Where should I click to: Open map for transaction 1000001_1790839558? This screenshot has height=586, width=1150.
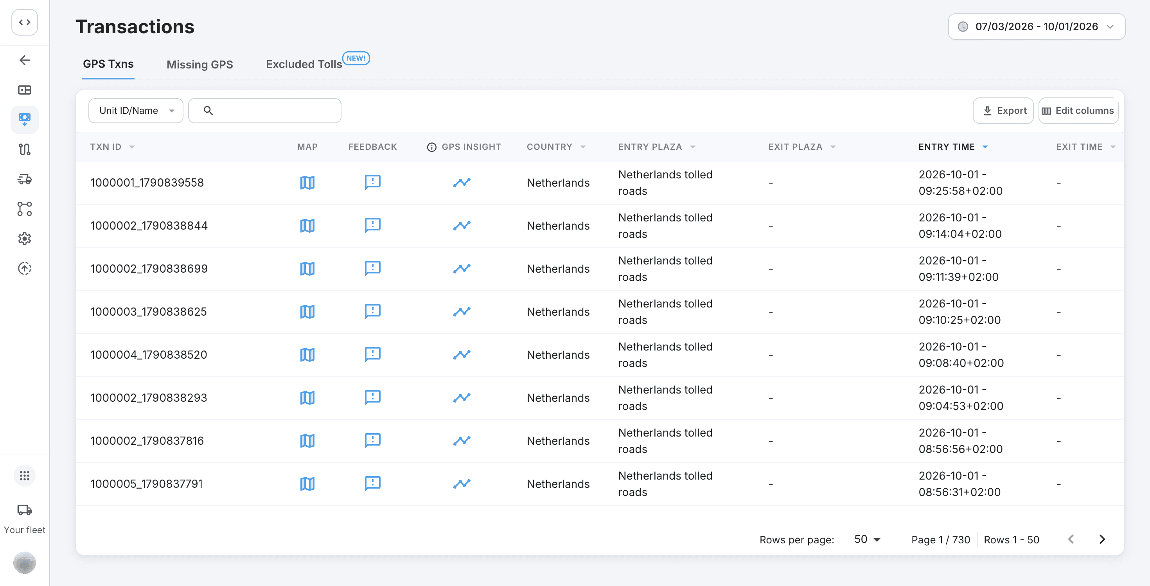coord(307,183)
